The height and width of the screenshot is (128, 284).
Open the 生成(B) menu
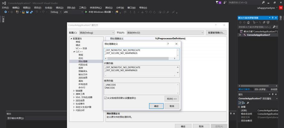[x=49, y=8]
